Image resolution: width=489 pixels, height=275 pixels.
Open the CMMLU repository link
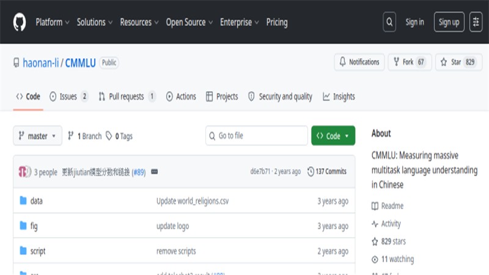[80, 63]
